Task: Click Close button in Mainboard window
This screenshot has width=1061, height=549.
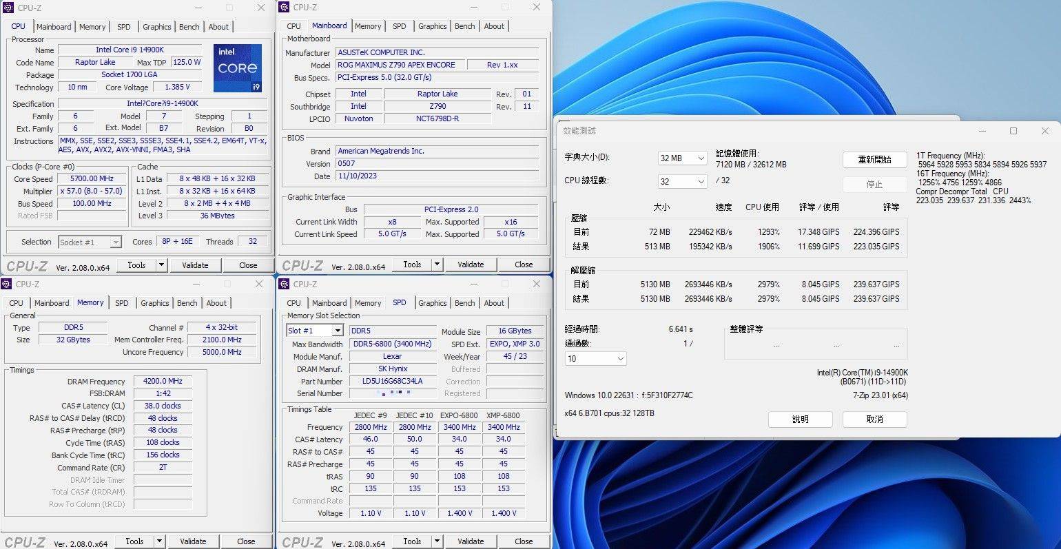Action: click(524, 265)
